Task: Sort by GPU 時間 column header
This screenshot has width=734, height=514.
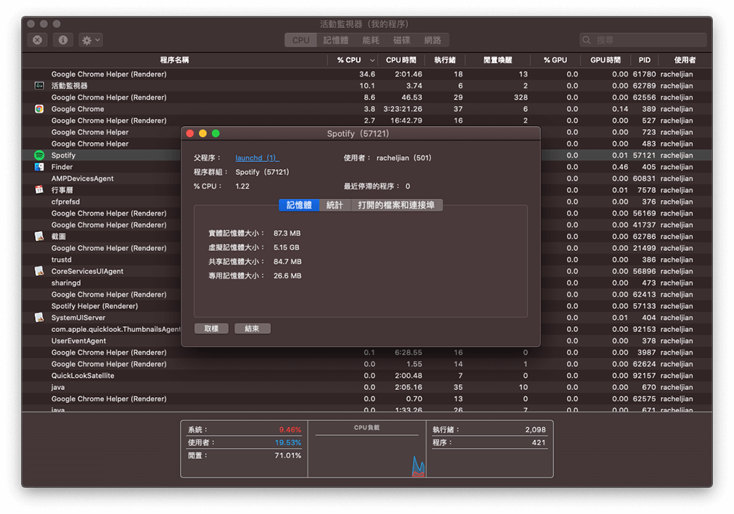Action: (x=605, y=60)
